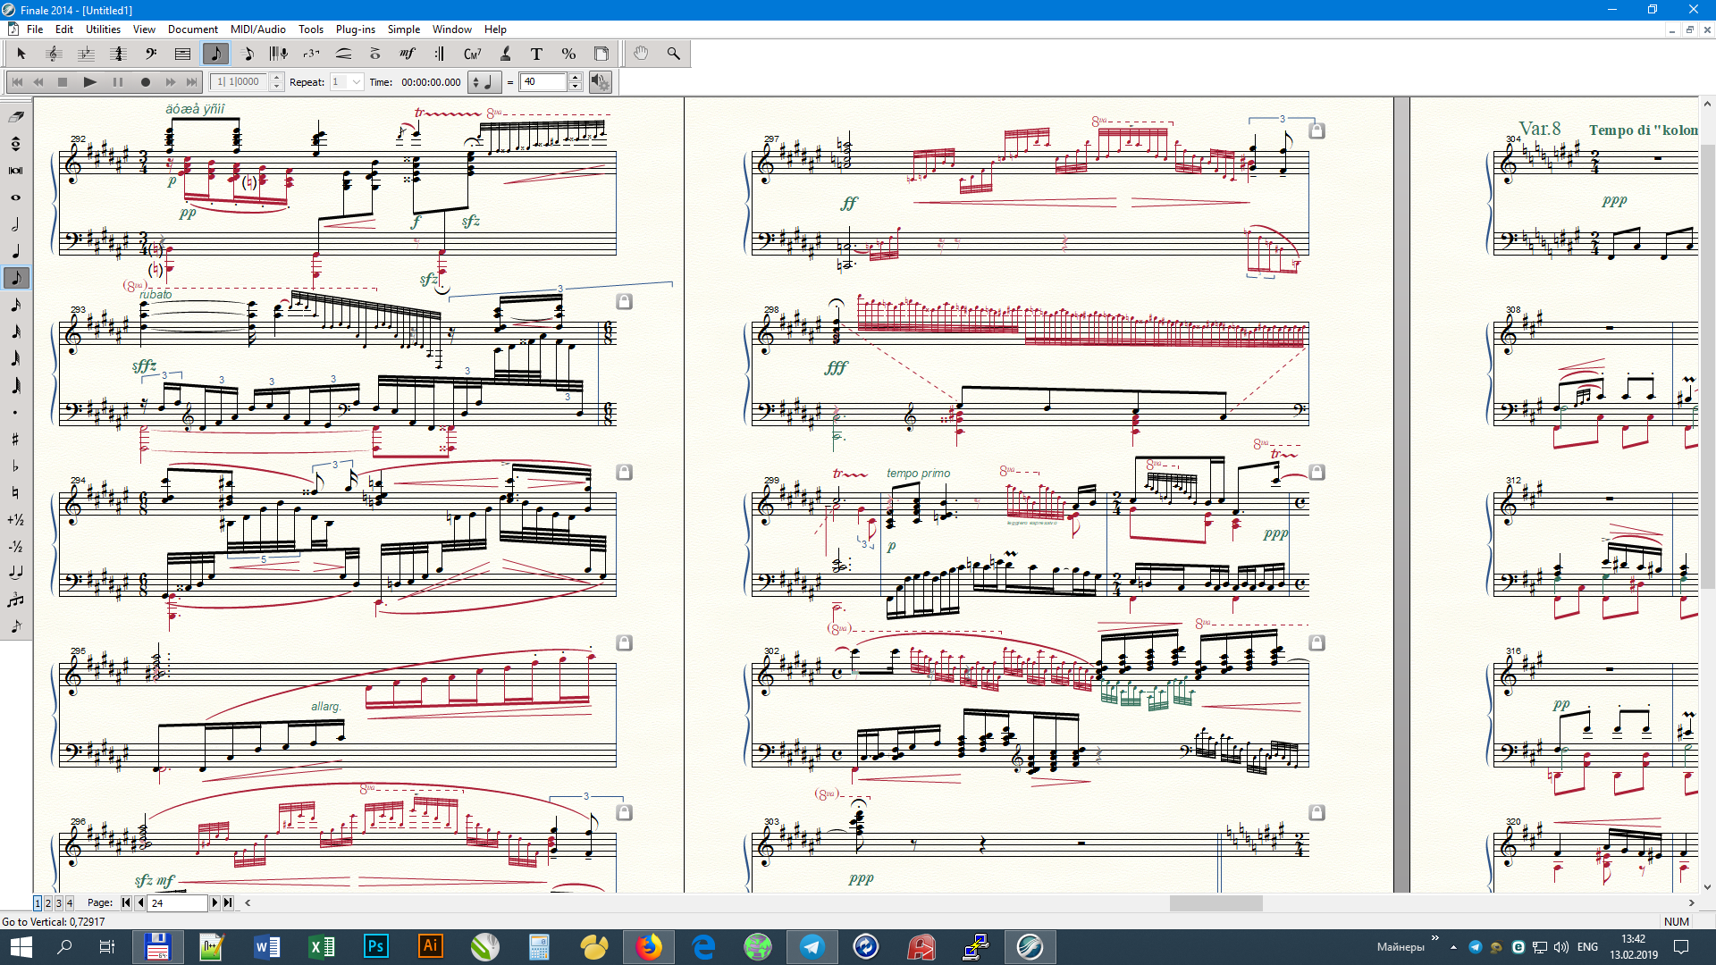Open the Plug-ins menu

click(355, 29)
